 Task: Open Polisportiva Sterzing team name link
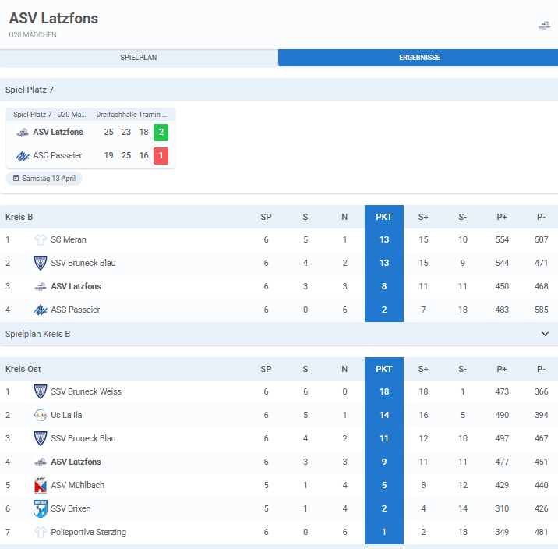(88, 532)
